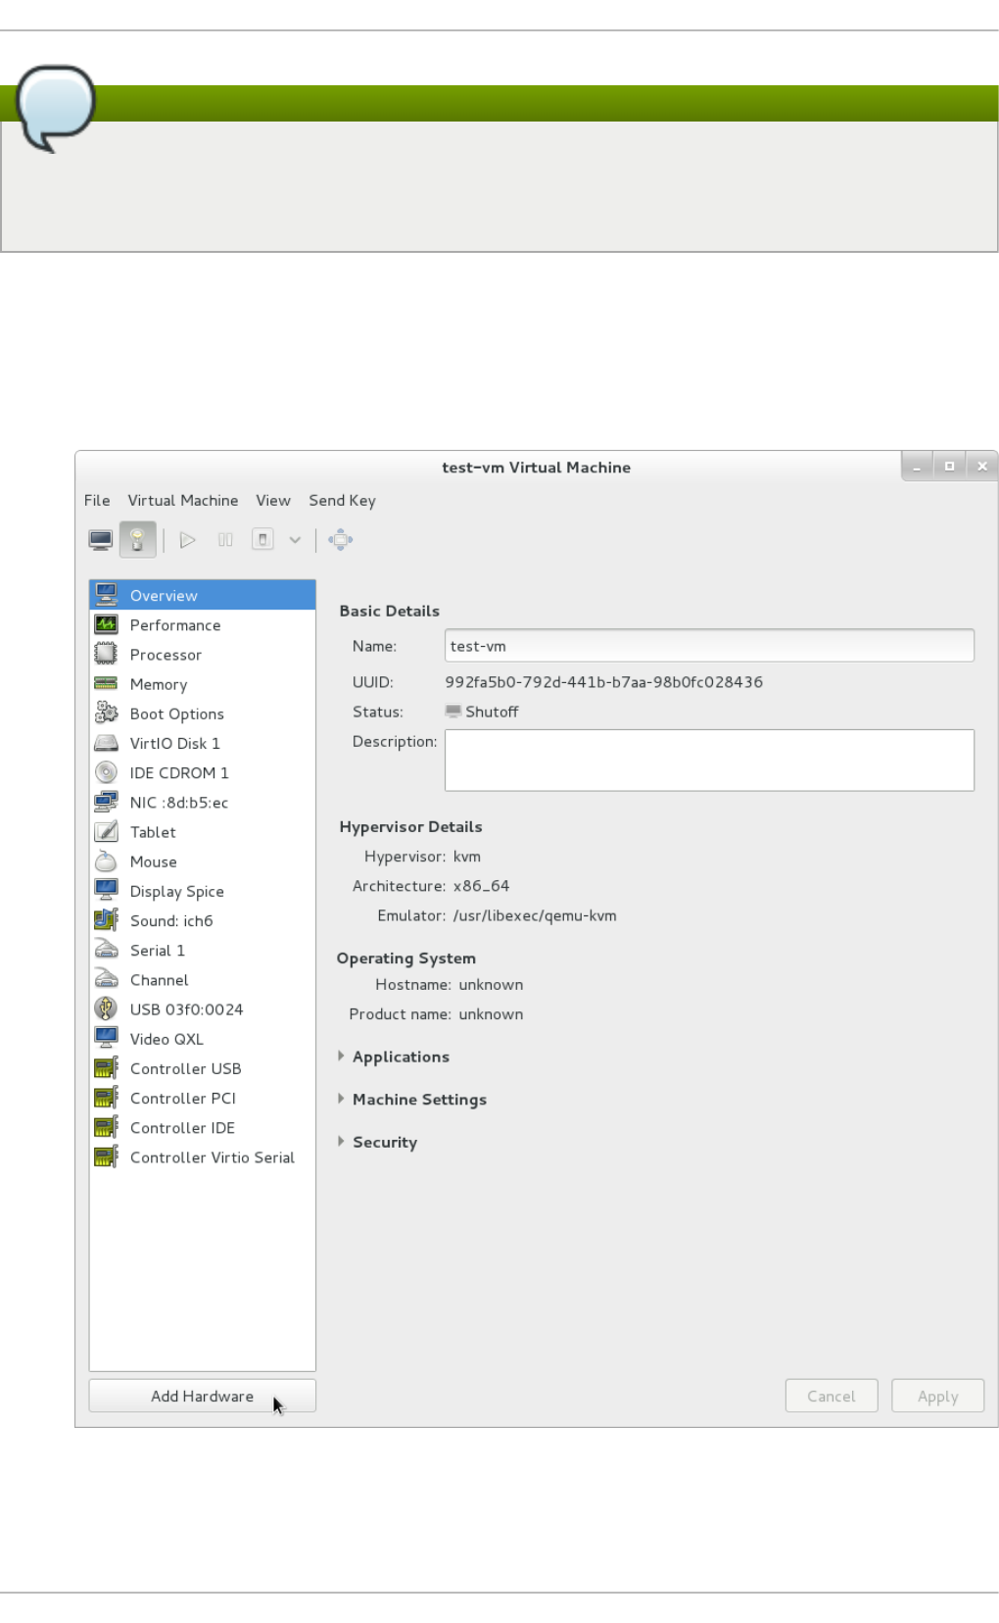Screen dimensions: 999x1623
Task: Click the Name text field
Action: point(708,646)
